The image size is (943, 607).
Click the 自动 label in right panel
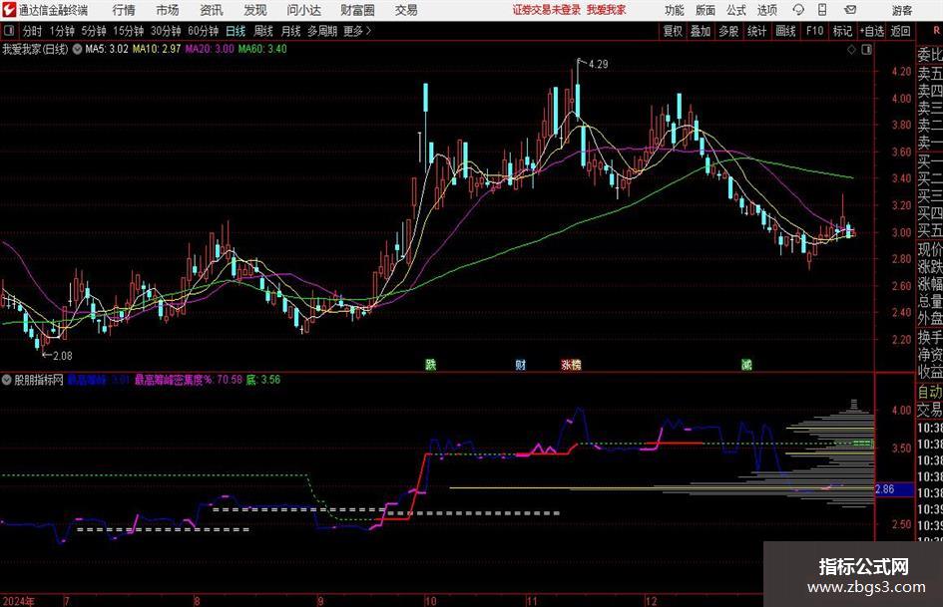930,392
